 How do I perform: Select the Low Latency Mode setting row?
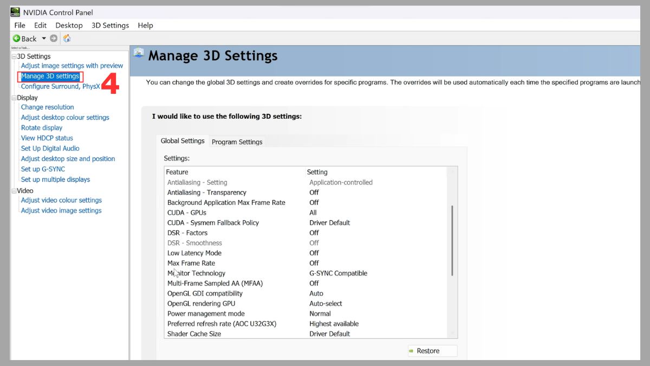pyautogui.click(x=194, y=253)
